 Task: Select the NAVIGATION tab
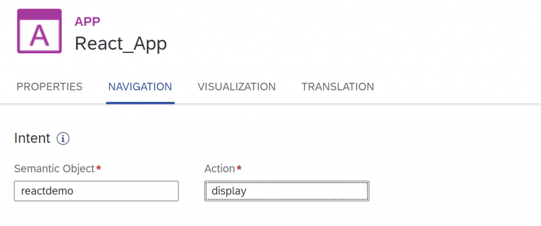pos(140,86)
